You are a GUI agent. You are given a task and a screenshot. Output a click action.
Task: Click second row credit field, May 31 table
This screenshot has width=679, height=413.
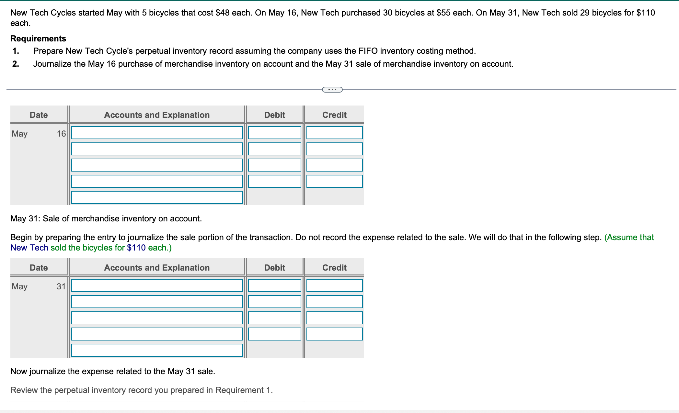(x=334, y=302)
